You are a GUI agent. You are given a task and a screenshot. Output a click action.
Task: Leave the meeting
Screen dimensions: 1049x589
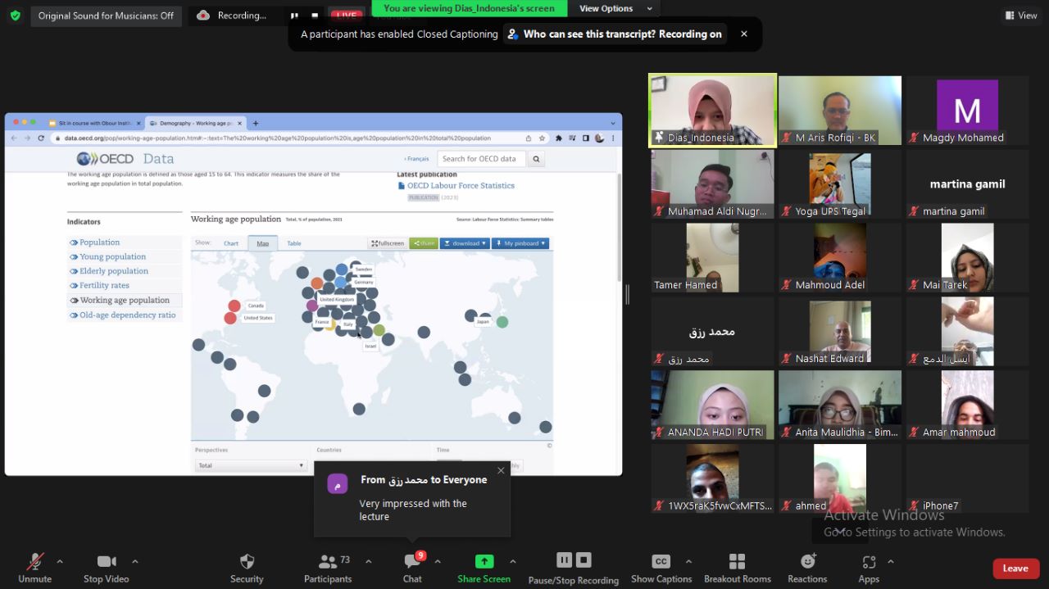(1015, 569)
